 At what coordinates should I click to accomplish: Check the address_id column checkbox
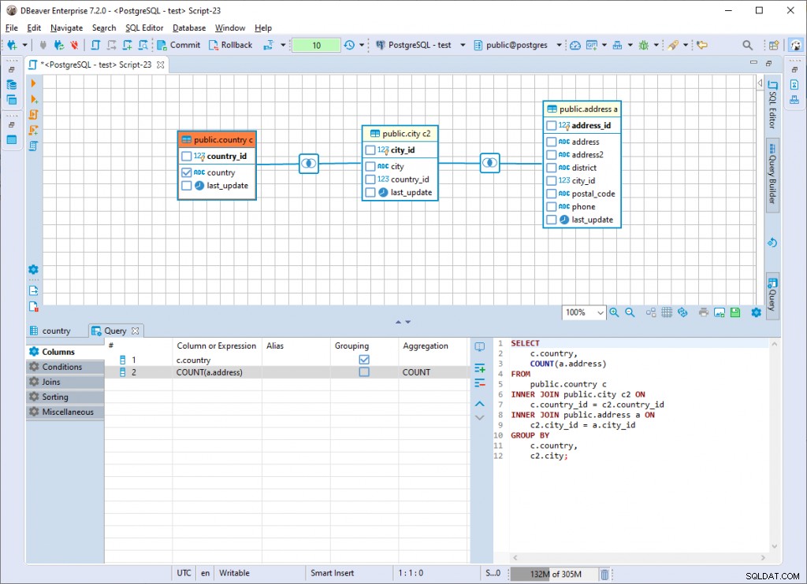click(x=551, y=125)
